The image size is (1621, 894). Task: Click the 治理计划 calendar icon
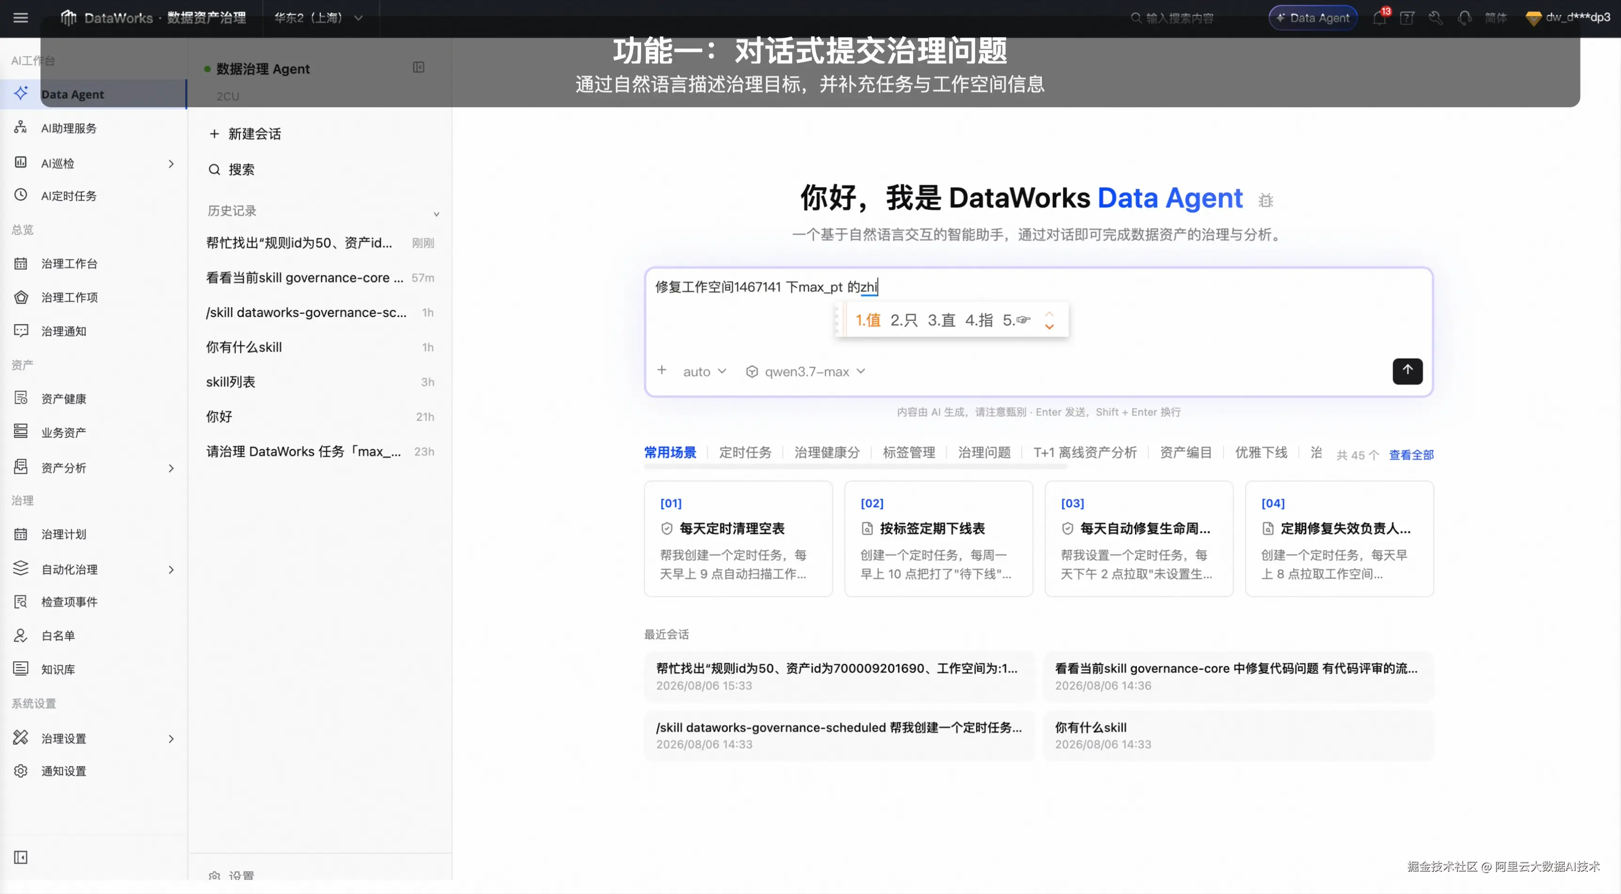(21, 534)
